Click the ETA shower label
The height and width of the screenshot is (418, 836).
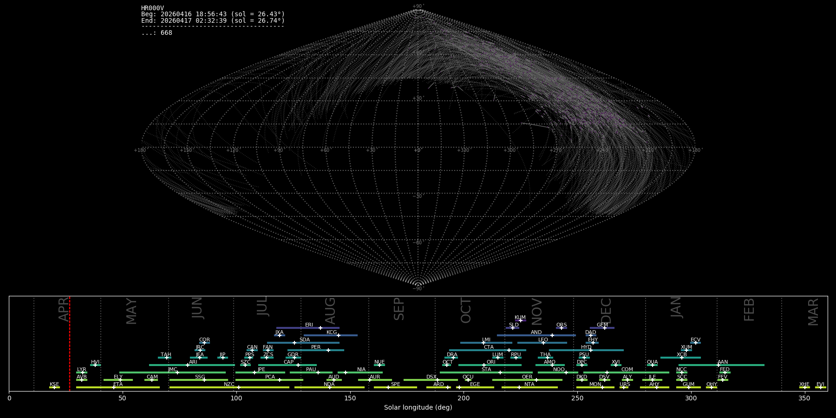point(118,385)
